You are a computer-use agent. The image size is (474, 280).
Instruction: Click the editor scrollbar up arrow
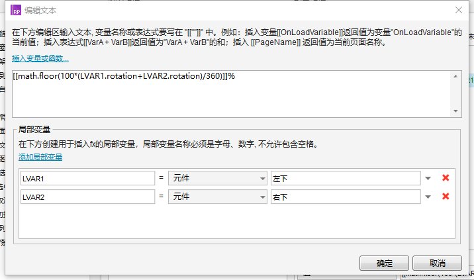(455, 77)
